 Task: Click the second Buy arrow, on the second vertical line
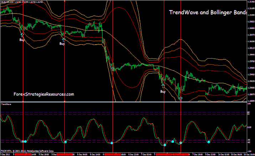pos(63,40)
